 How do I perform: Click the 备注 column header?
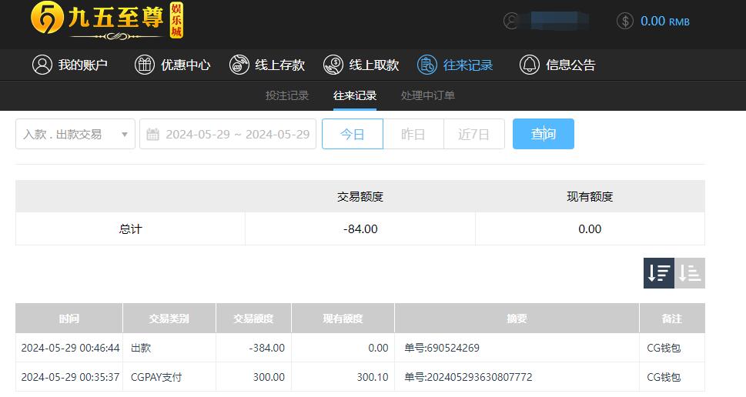click(672, 318)
